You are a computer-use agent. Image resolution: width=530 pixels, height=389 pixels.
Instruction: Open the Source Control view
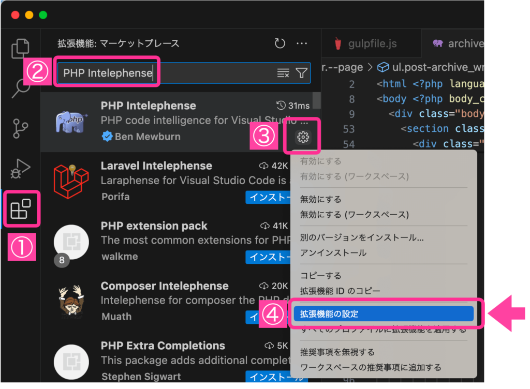click(x=20, y=128)
